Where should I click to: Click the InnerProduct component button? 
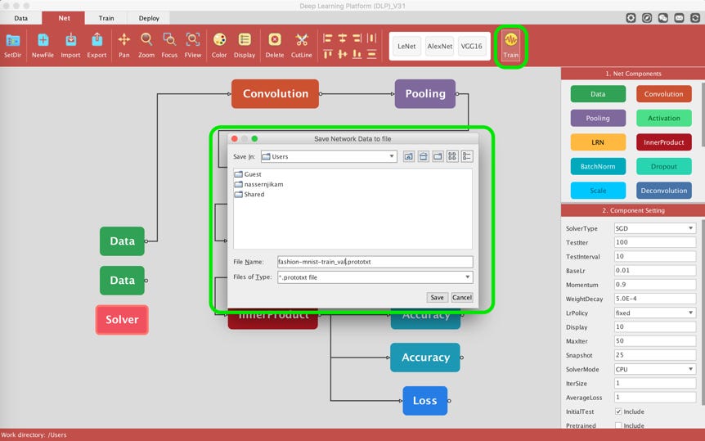tap(663, 142)
